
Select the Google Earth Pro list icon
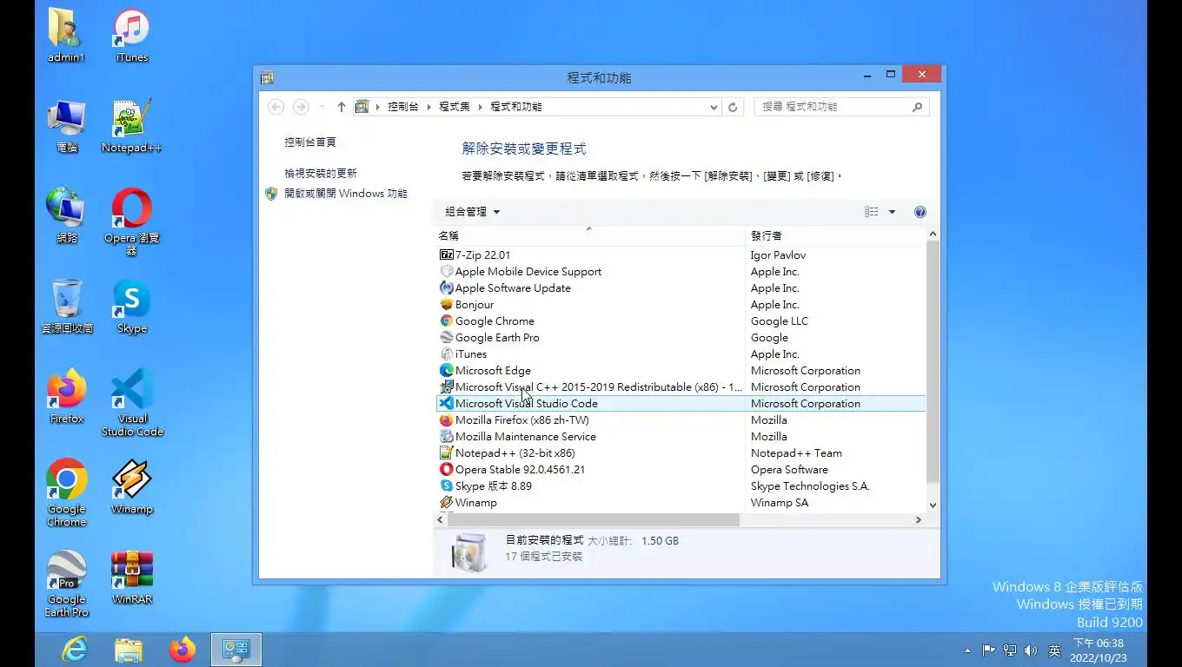point(447,338)
